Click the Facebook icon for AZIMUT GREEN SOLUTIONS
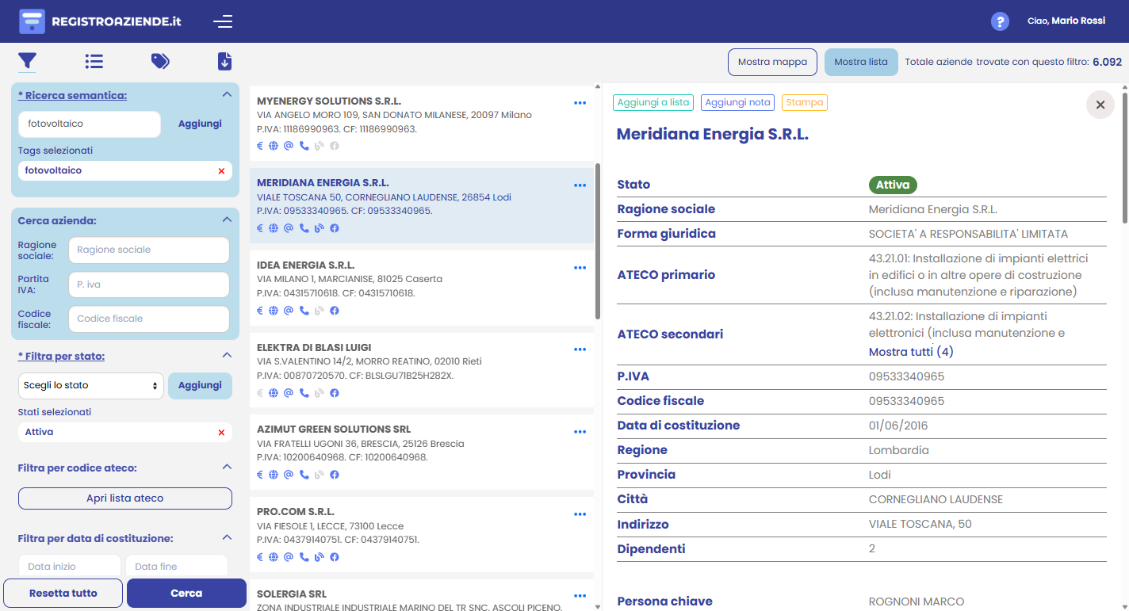1129x611 pixels. click(335, 475)
